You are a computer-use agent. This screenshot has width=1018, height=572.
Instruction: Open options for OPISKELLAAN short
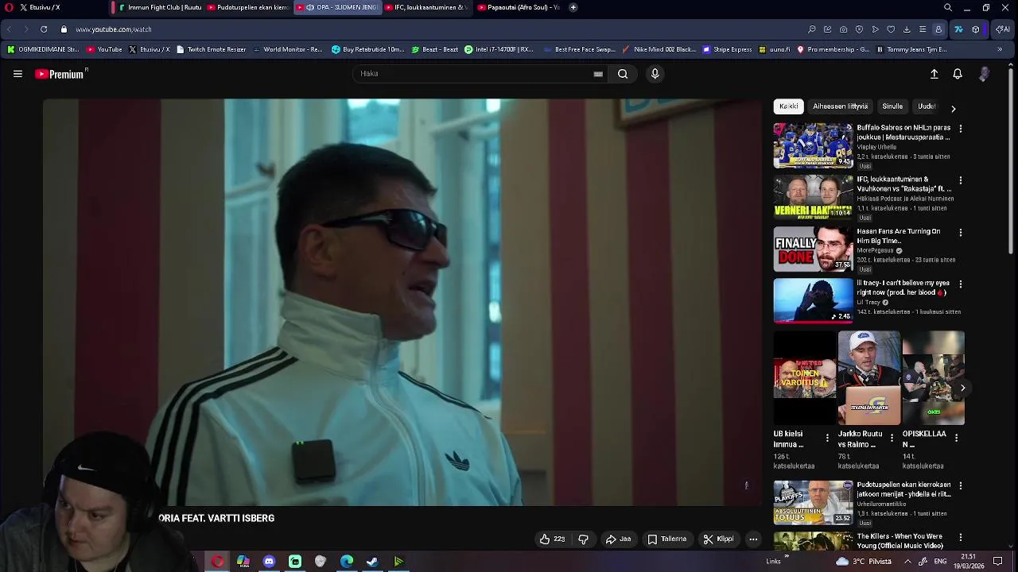956,438
